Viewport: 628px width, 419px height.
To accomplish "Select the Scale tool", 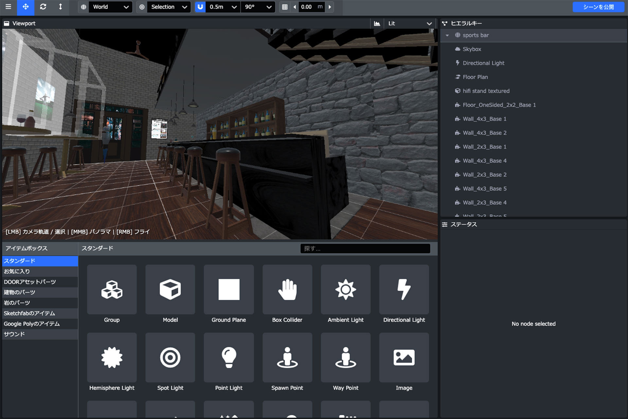I will click(60, 7).
